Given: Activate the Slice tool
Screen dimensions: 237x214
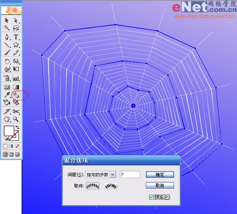Looking at the screenshot, I should (7, 112).
